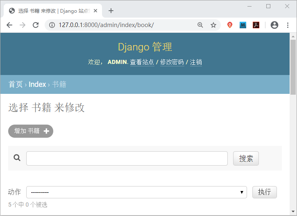Click the 选择 书籍 来修改 heading
This screenshot has height=216, width=297.
[46, 108]
